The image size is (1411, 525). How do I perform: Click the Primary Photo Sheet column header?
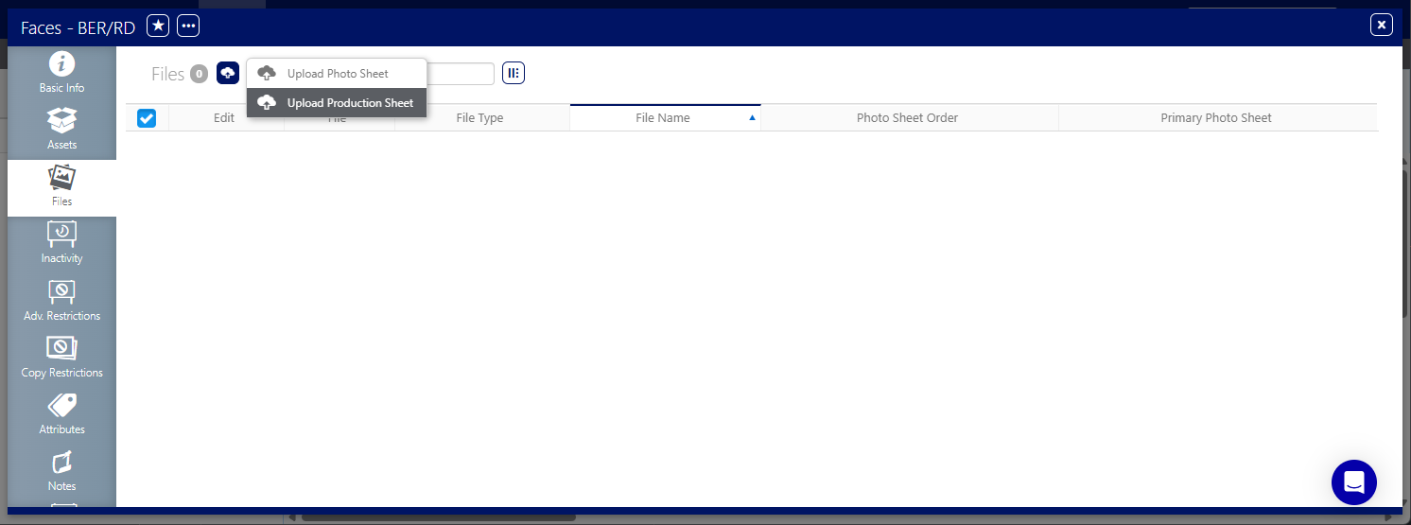[1215, 118]
